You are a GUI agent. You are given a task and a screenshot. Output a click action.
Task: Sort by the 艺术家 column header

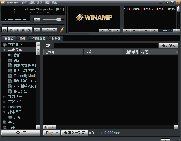click(63, 52)
